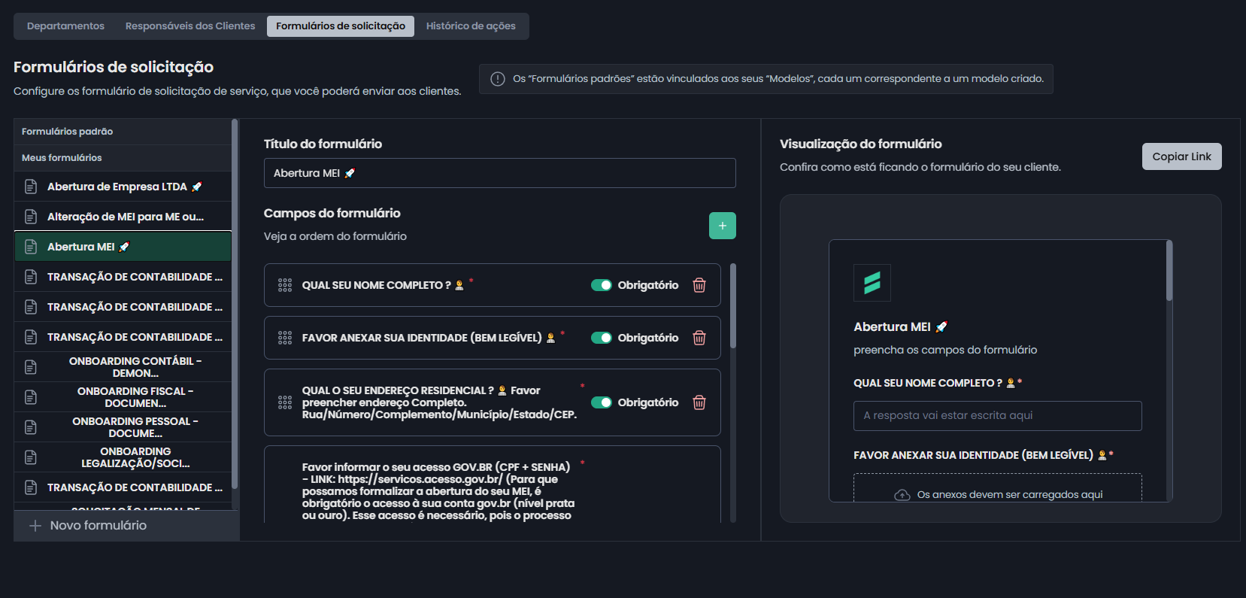The width and height of the screenshot is (1246, 598).
Task: Delete the 'FAVOR ANEXAR SUA IDENTIDADE' field
Action: (699, 338)
